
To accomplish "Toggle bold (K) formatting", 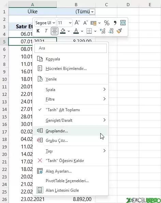I will [x=38, y=31].
